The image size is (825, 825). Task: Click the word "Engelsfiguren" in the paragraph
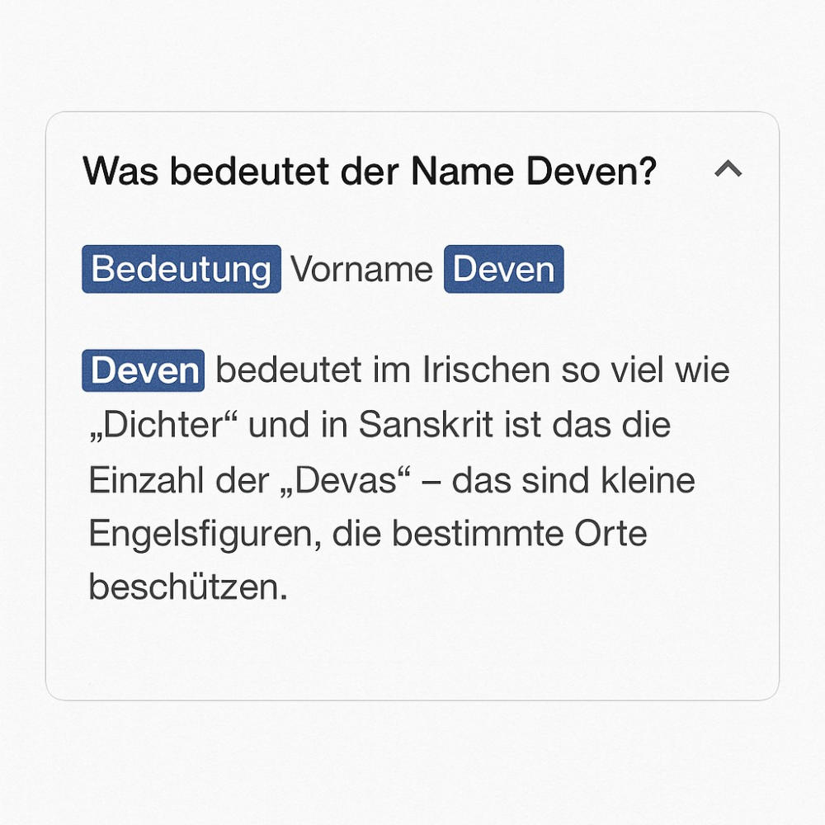point(205,535)
